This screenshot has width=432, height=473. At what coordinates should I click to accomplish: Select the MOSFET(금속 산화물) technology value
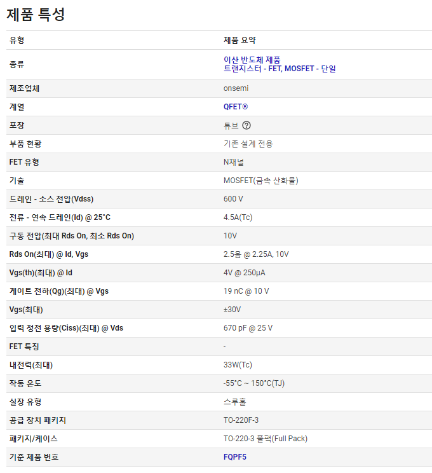[x=260, y=181]
